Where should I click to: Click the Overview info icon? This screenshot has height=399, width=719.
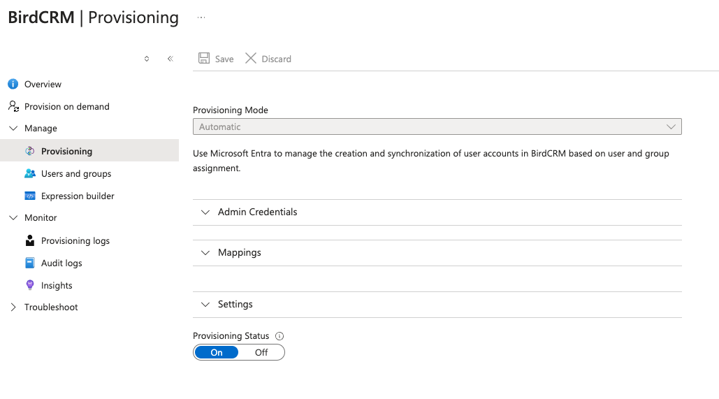tap(13, 84)
